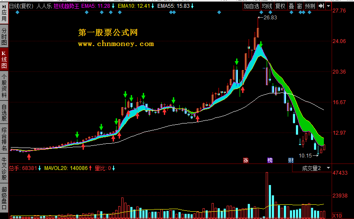
Task: Click the leftmost blue diamond info marker
Action: coord(17,12)
